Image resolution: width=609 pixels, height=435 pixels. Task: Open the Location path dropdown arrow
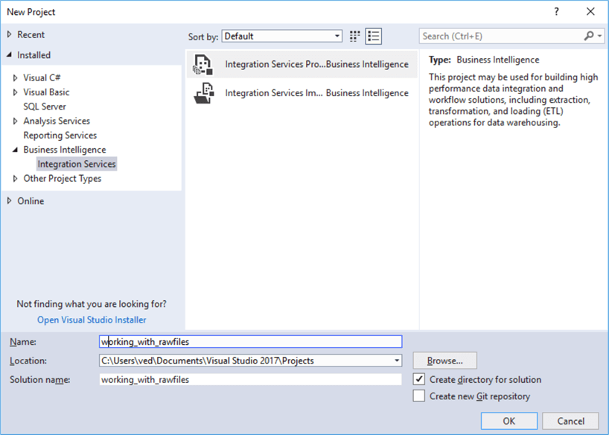click(397, 361)
